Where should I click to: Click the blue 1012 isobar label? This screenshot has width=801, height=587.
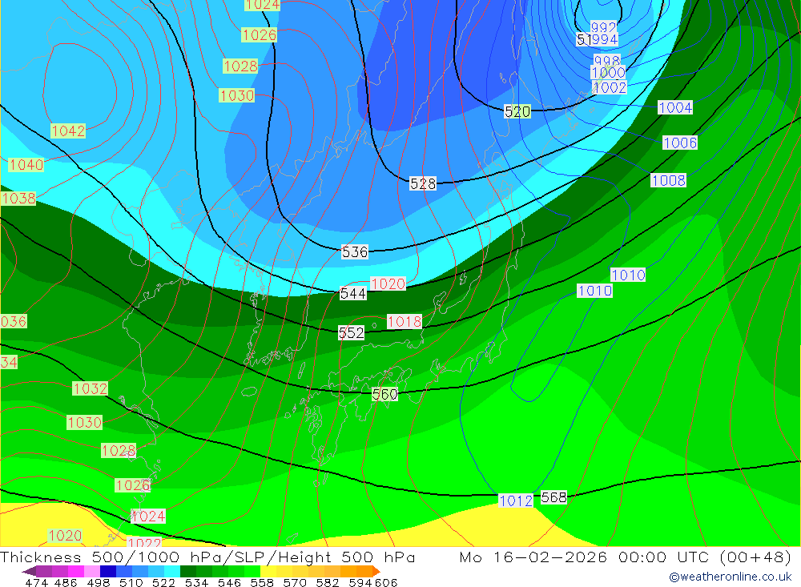click(516, 501)
